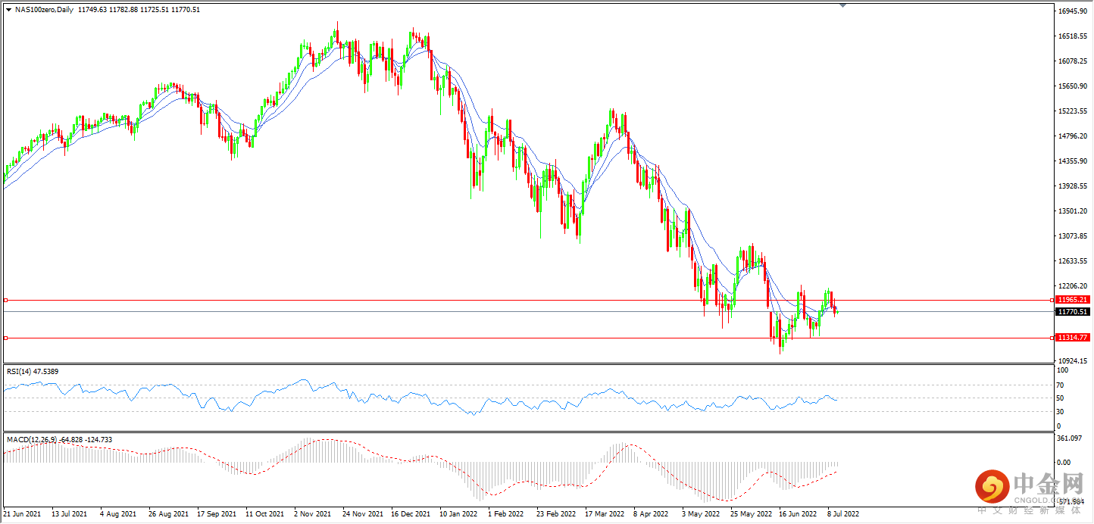Click the small triangle before NAS100zero,Daily
The height and width of the screenshot is (524, 1094).
click(8, 10)
